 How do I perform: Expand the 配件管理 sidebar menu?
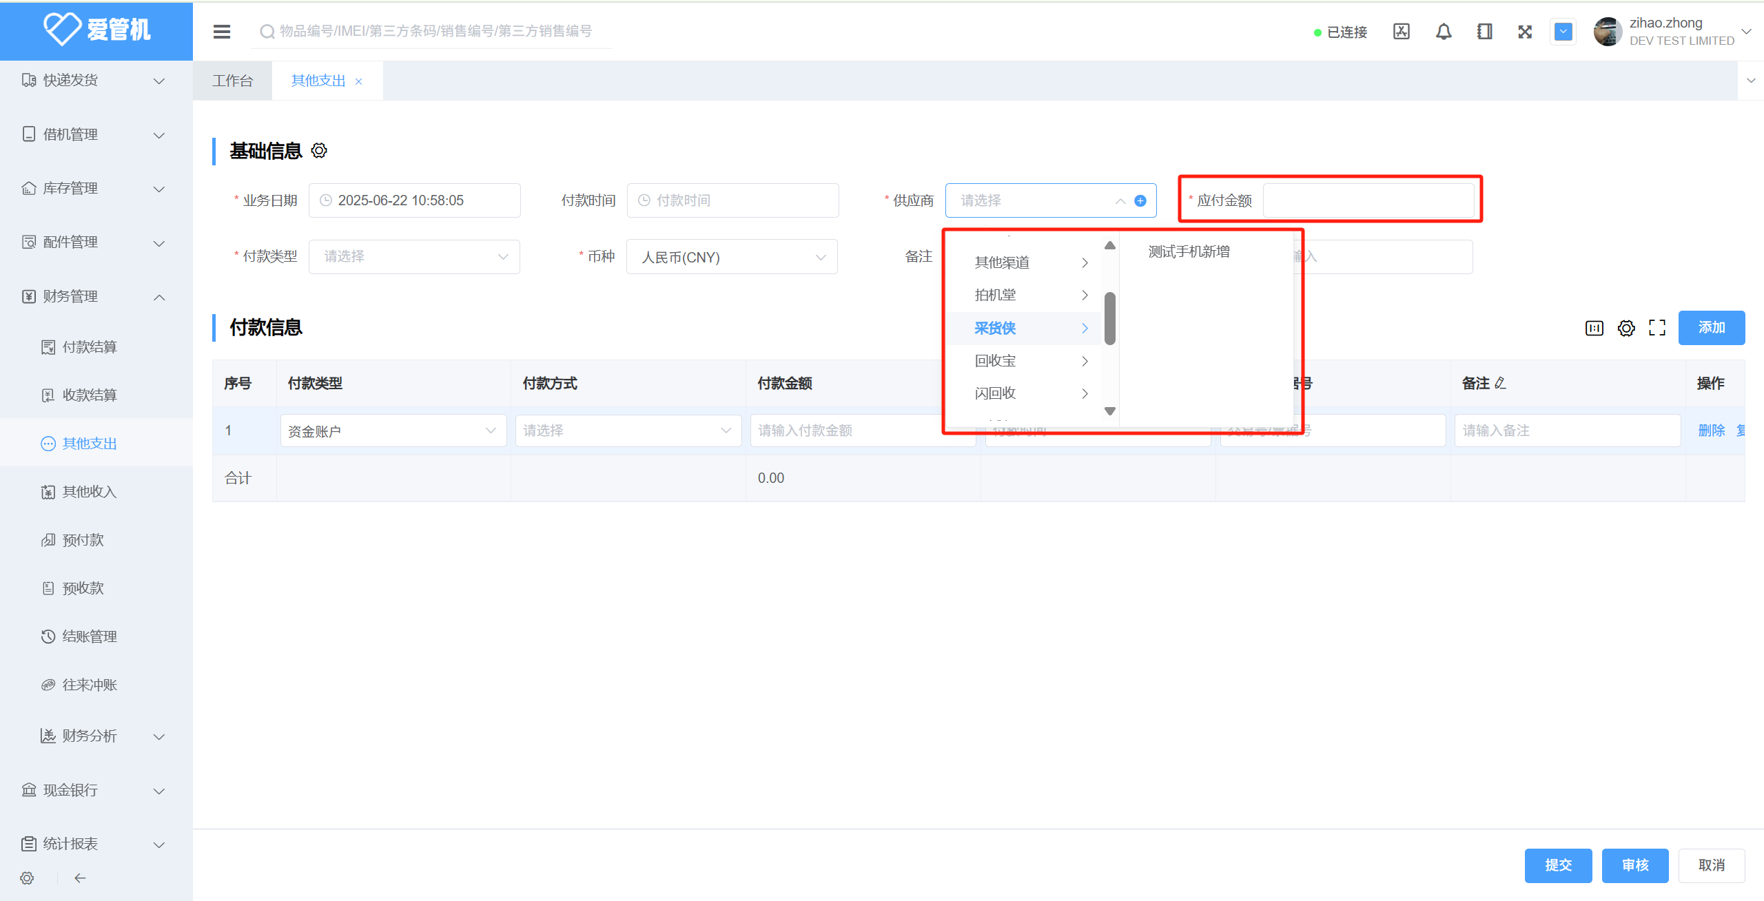pyautogui.click(x=96, y=242)
